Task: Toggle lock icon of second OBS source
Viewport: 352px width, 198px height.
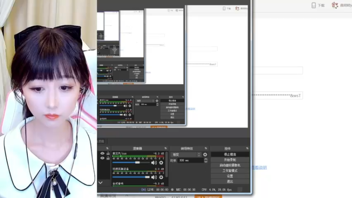Action: 108,158
